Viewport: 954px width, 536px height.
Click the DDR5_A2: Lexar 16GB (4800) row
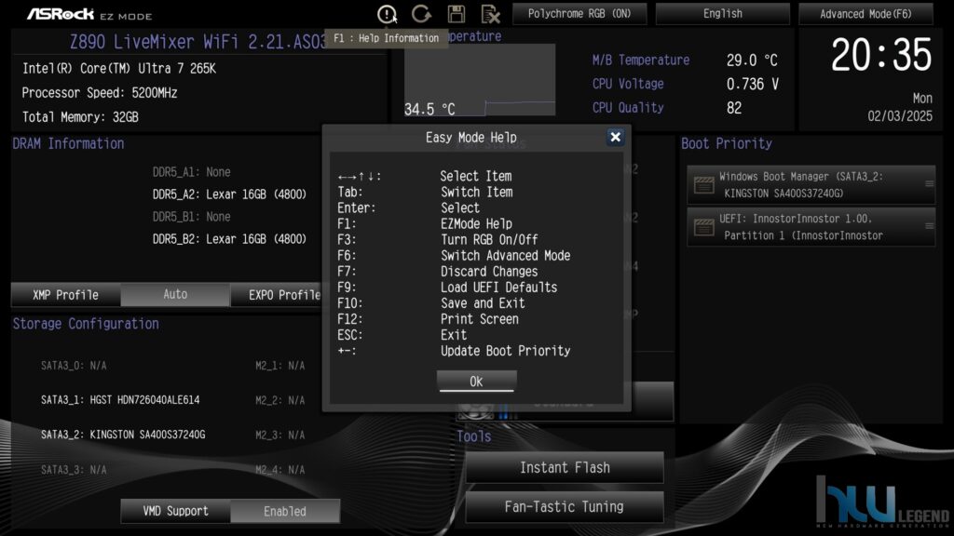tap(229, 194)
